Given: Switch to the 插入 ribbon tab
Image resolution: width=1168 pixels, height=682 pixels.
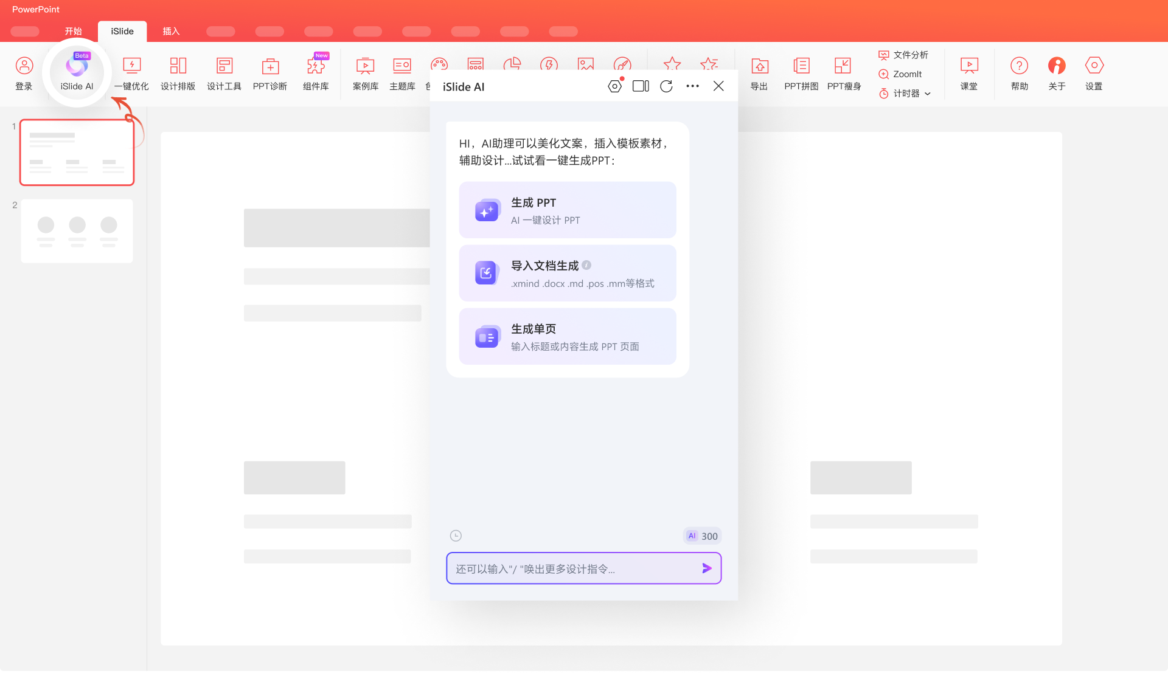Looking at the screenshot, I should click(x=171, y=31).
